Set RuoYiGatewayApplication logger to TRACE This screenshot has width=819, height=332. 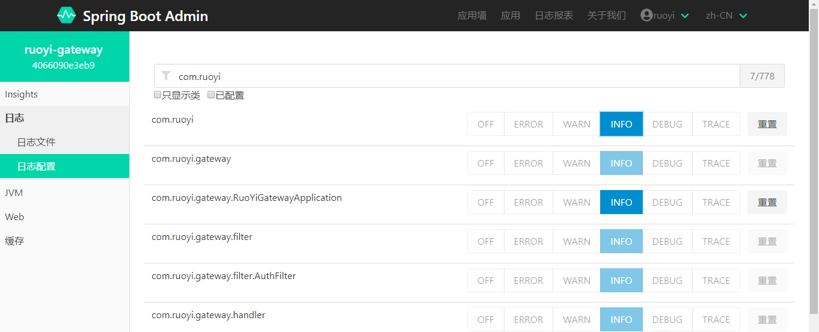tap(716, 203)
